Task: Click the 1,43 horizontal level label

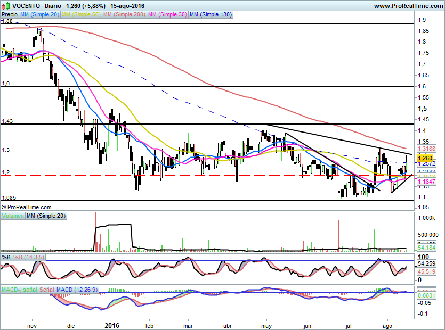Action: 7,121
